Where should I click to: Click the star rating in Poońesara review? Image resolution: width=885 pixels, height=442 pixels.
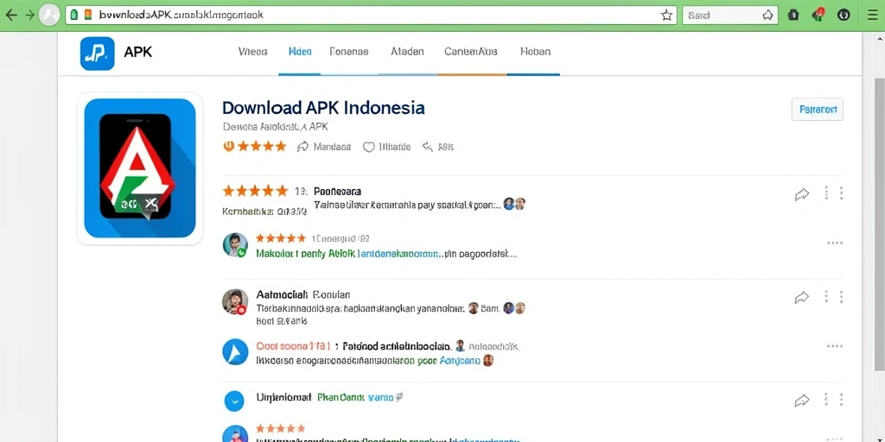[255, 191]
